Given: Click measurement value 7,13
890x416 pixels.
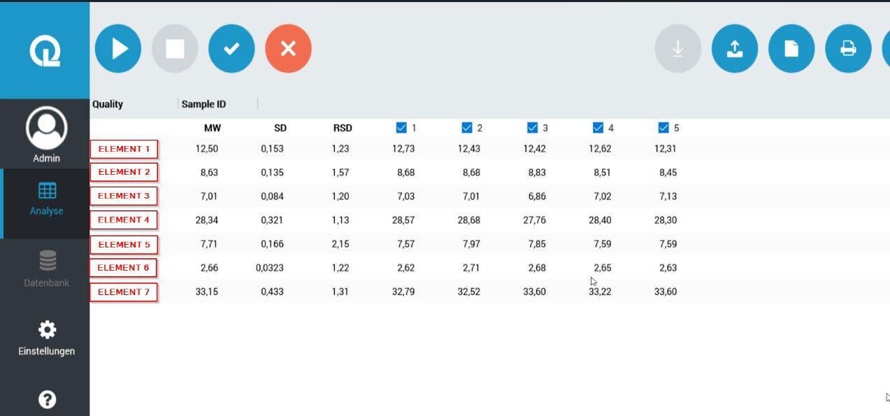Looking at the screenshot, I should pyautogui.click(x=668, y=196).
